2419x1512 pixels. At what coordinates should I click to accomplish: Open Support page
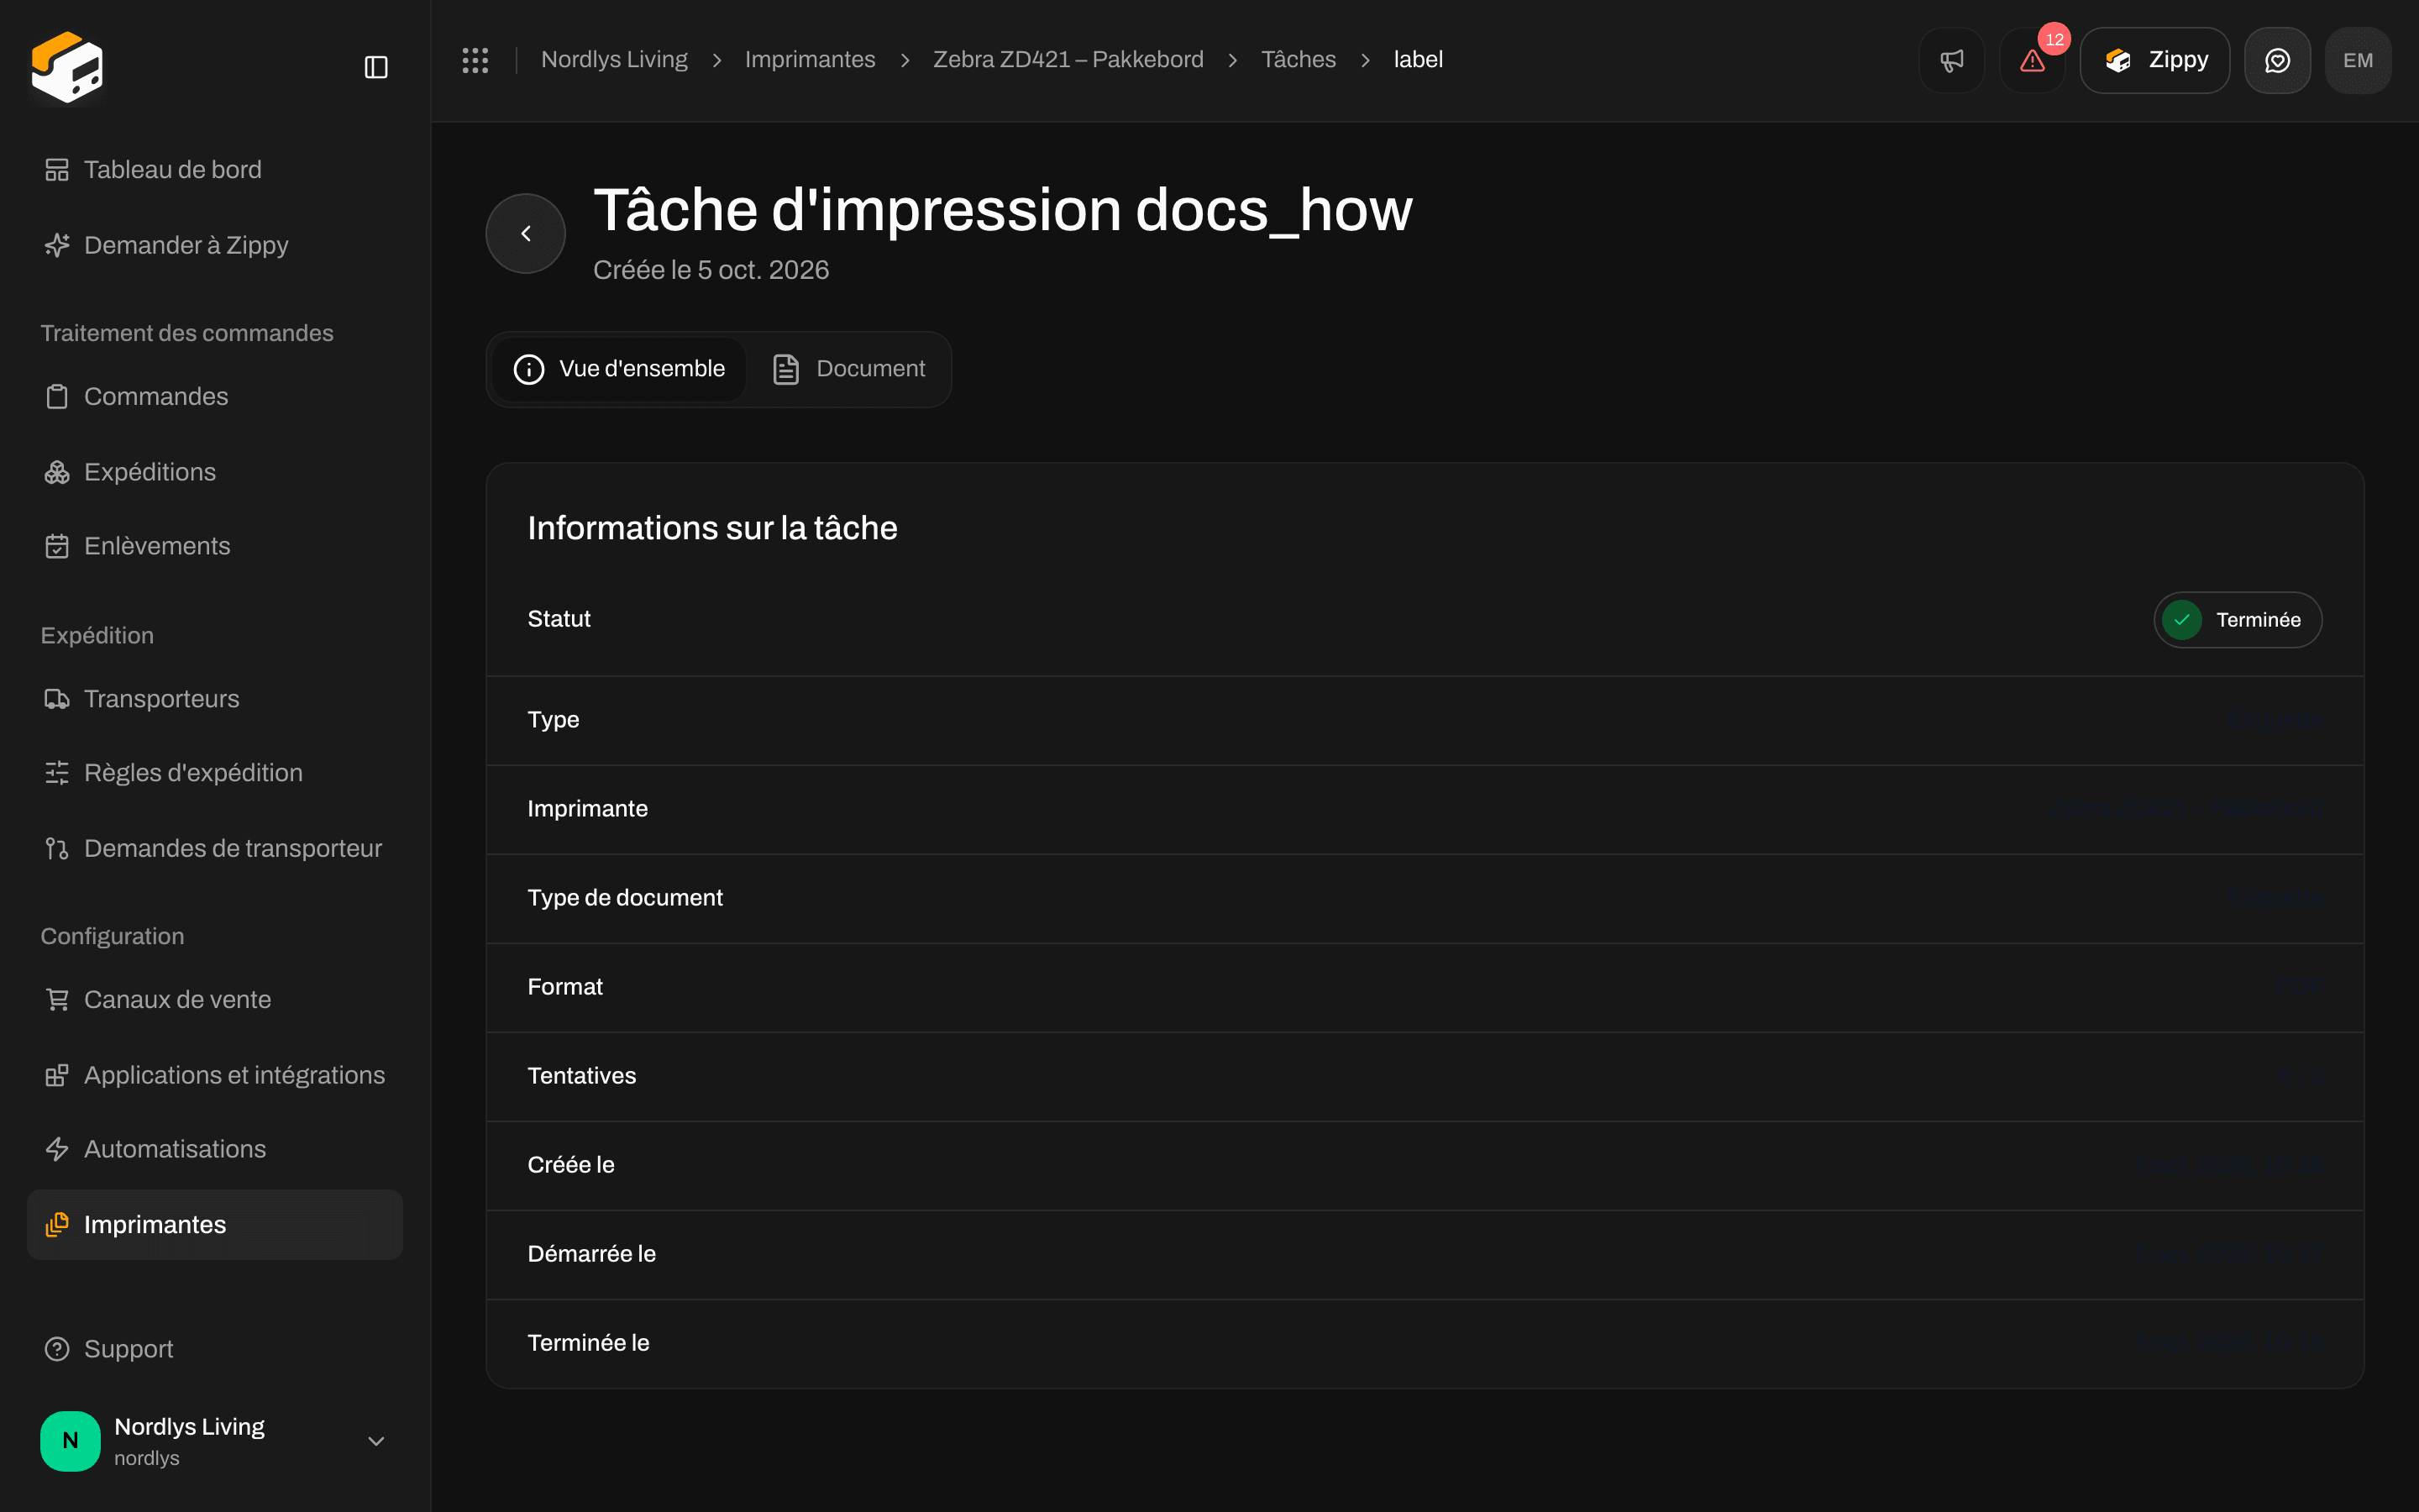215,1349
